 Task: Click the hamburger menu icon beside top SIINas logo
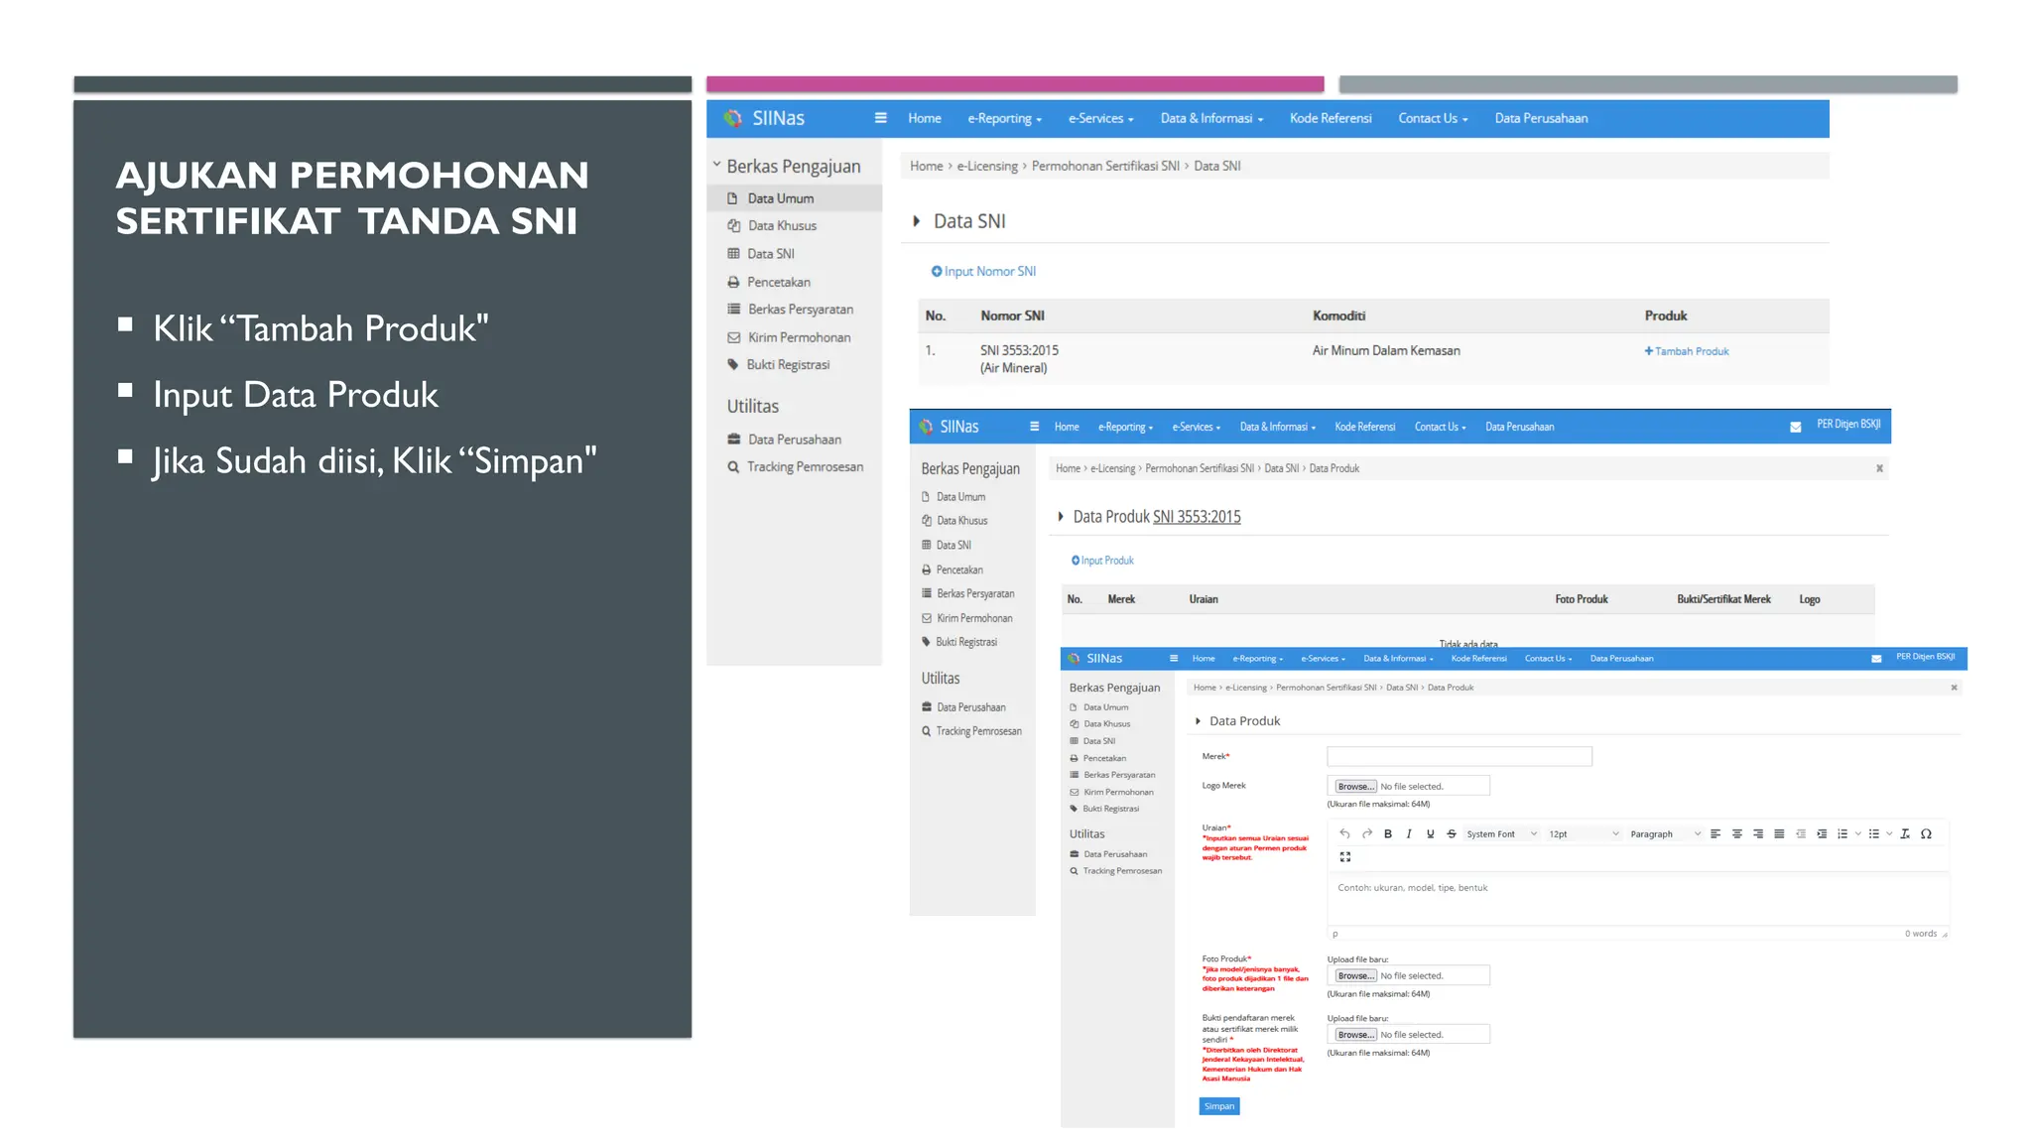point(880,118)
